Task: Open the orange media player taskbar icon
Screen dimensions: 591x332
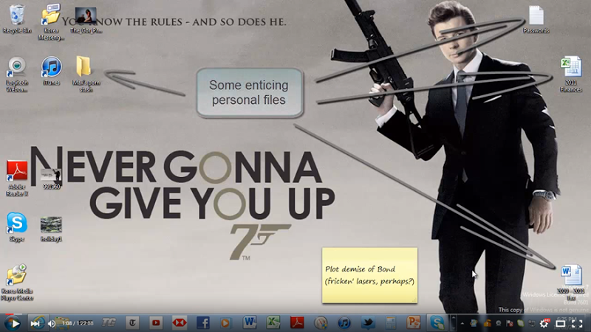Action: (x=225, y=323)
